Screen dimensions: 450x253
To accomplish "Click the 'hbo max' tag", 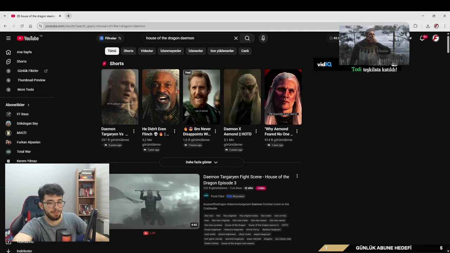I will 209,216.
